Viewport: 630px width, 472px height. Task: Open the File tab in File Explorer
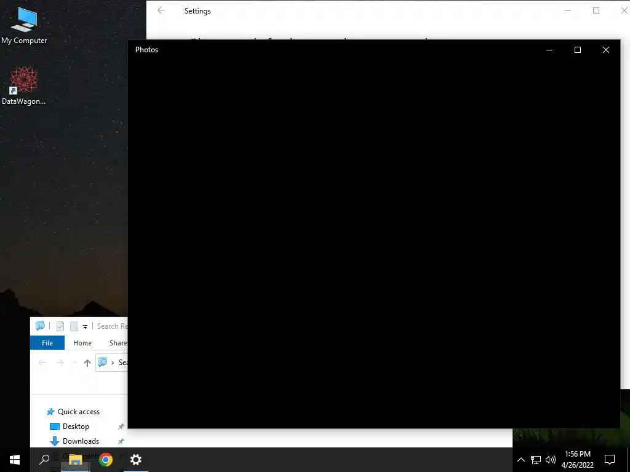point(47,343)
